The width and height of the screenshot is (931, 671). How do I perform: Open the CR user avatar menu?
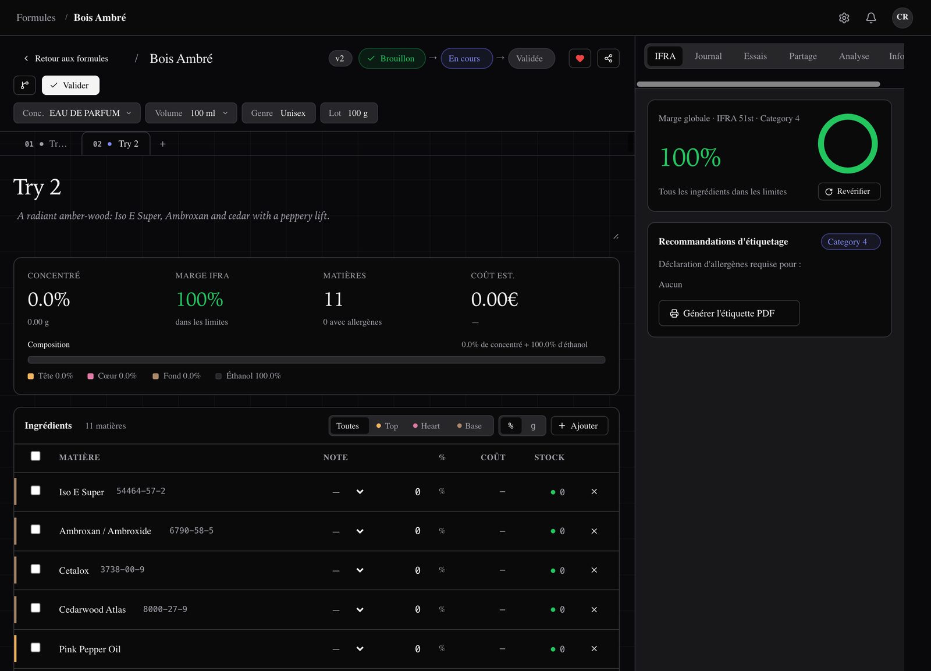point(902,17)
